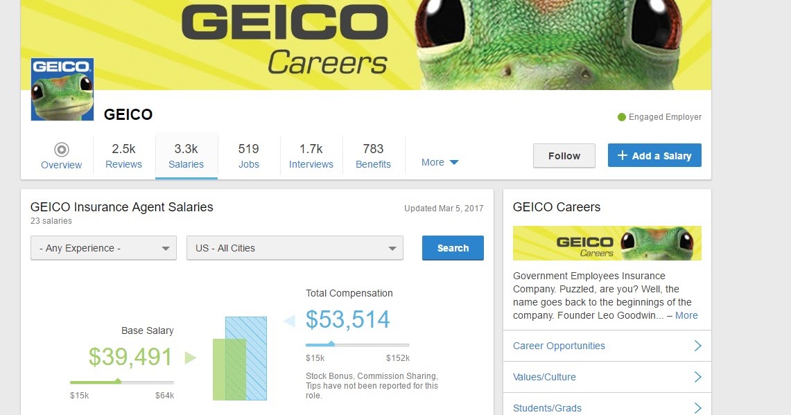Screen dimensions: 791x415
Task: Click the Overview target icon
Action: pyautogui.click(x=61, y=148)
